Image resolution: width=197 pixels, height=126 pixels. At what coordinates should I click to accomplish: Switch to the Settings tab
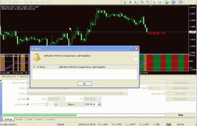(8, 119)
